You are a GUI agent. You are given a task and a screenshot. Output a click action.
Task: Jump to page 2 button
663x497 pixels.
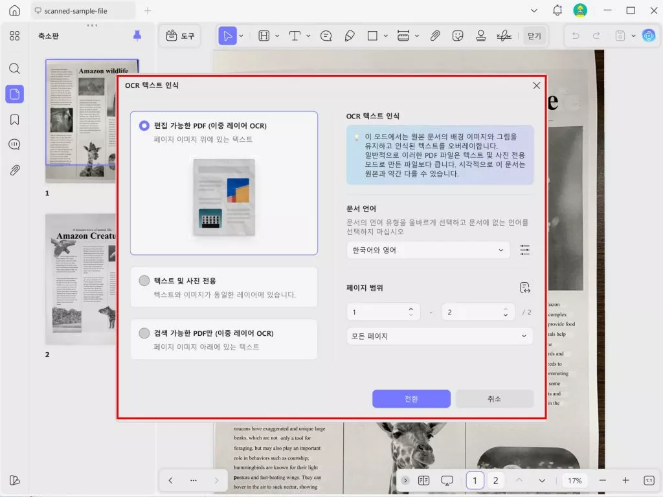click(495, 481)
